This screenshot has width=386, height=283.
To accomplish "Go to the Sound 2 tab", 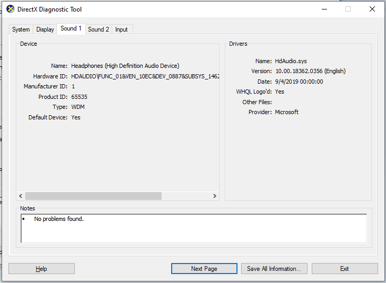I will tap(98, 29).
